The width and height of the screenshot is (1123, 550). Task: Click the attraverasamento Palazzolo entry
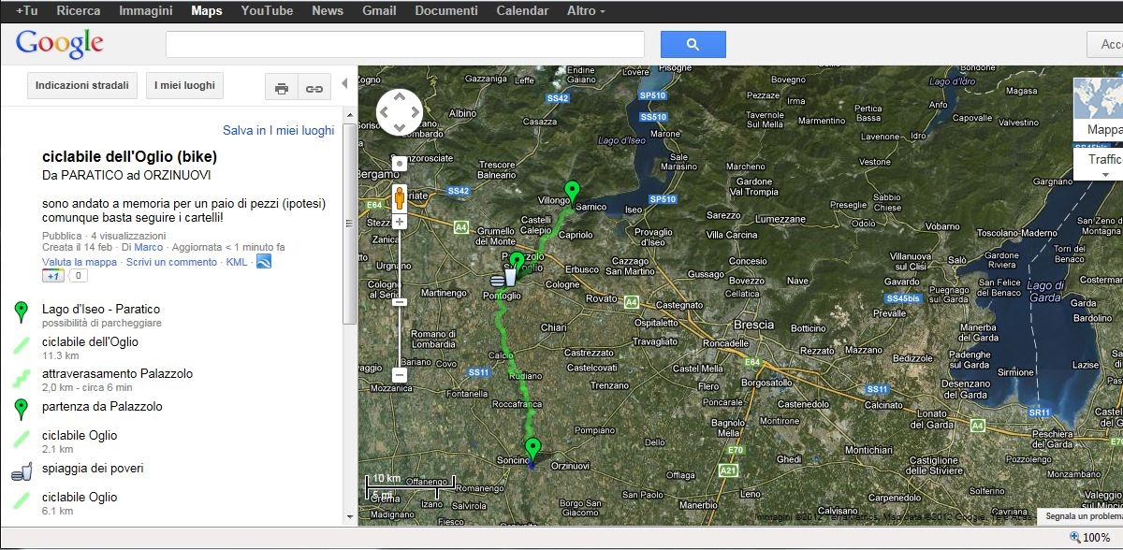click(117, 373)
